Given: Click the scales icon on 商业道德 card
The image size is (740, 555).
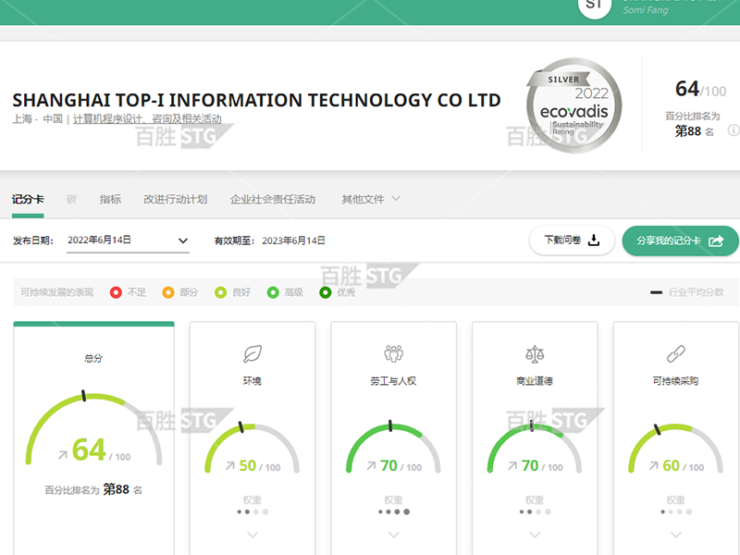Looking at the screenshot, I should [x=535, y=354].
